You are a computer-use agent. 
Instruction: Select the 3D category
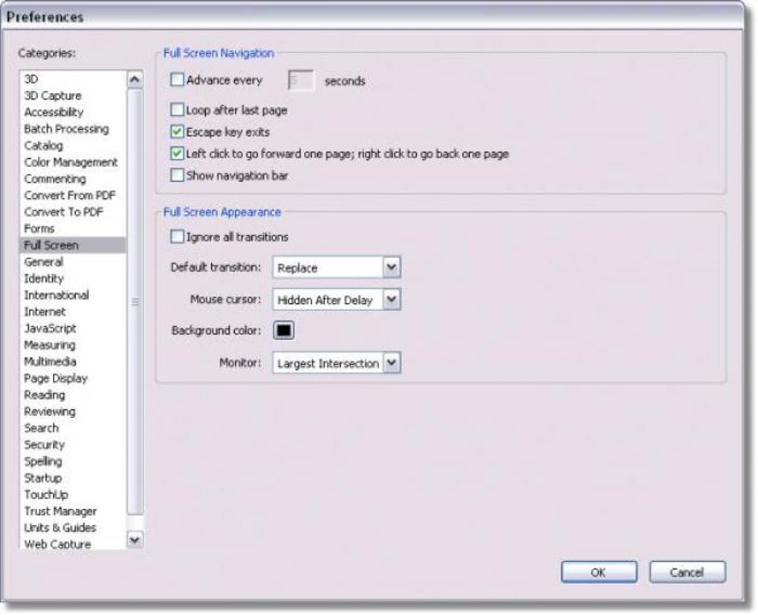click(73, 79)
